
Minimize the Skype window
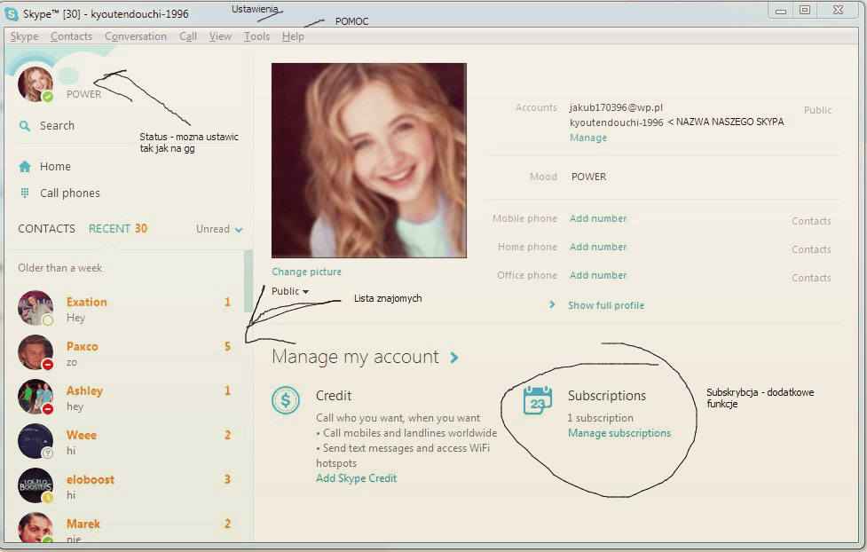click(781, 10)
